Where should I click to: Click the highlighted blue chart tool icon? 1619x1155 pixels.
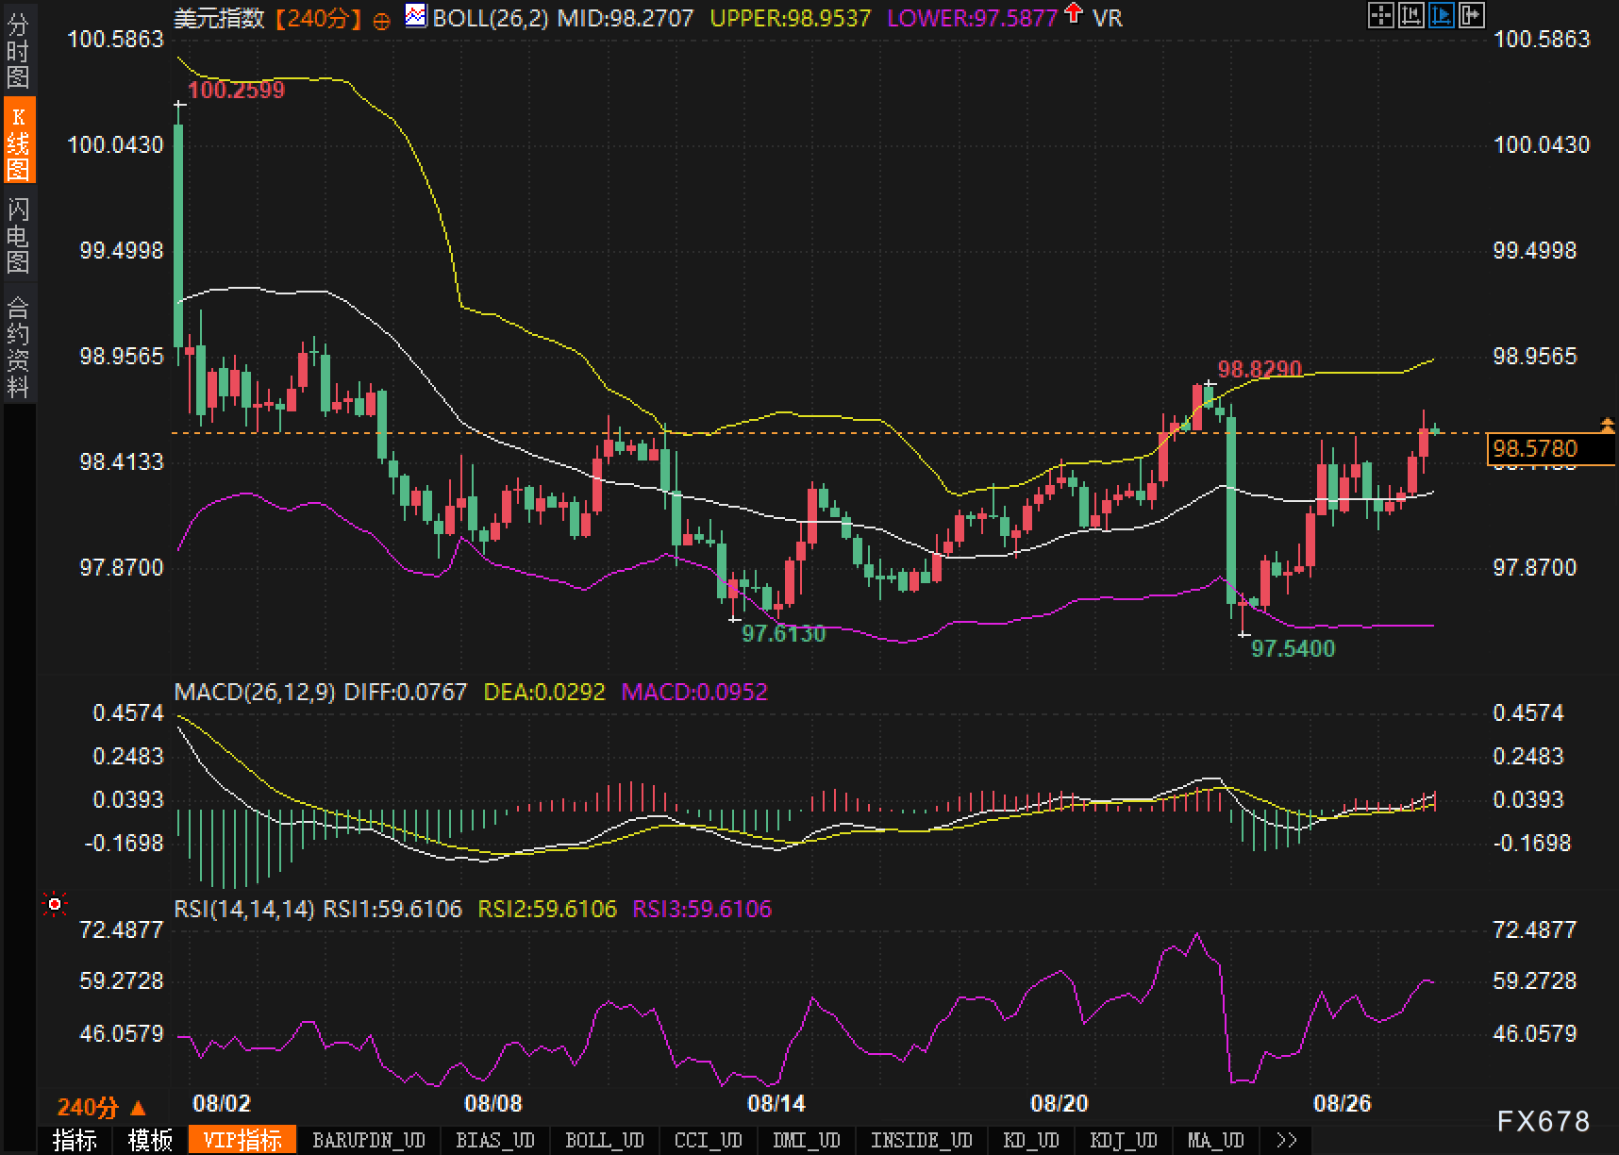click(x=1441, y=15)
